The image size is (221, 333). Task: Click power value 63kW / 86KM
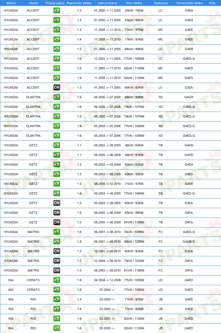coord(134,20)
